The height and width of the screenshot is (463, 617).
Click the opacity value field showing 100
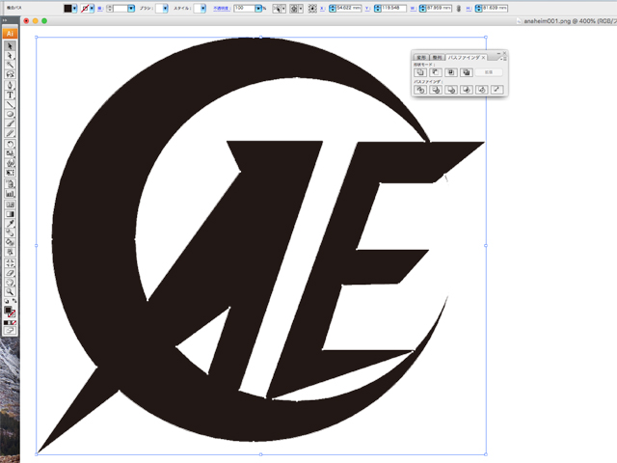click(x=244, y=9)
